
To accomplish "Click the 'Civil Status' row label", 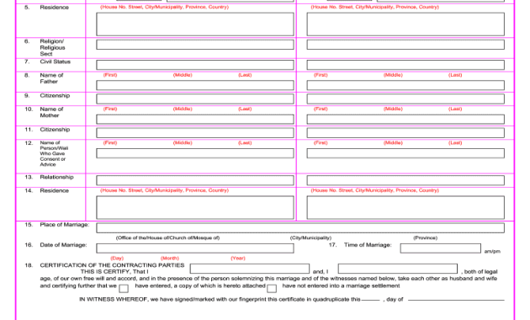I will pos(55,61).
